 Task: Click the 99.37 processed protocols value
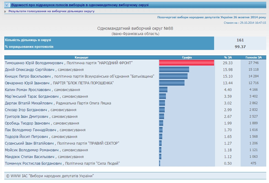(x=240, y=47)
